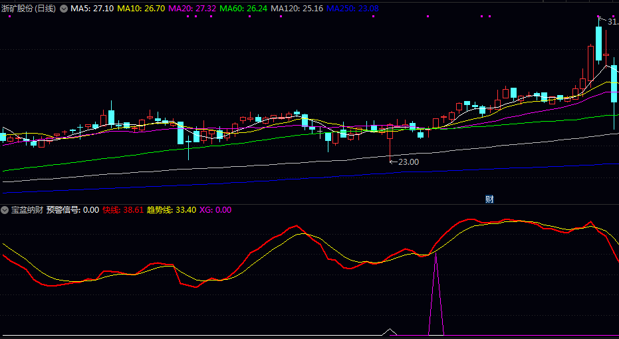Click the 浙矿股份(日线) chart title
The width and height of the screenshot is (619, 339).
pyautogui.click(x=29, y=9)
